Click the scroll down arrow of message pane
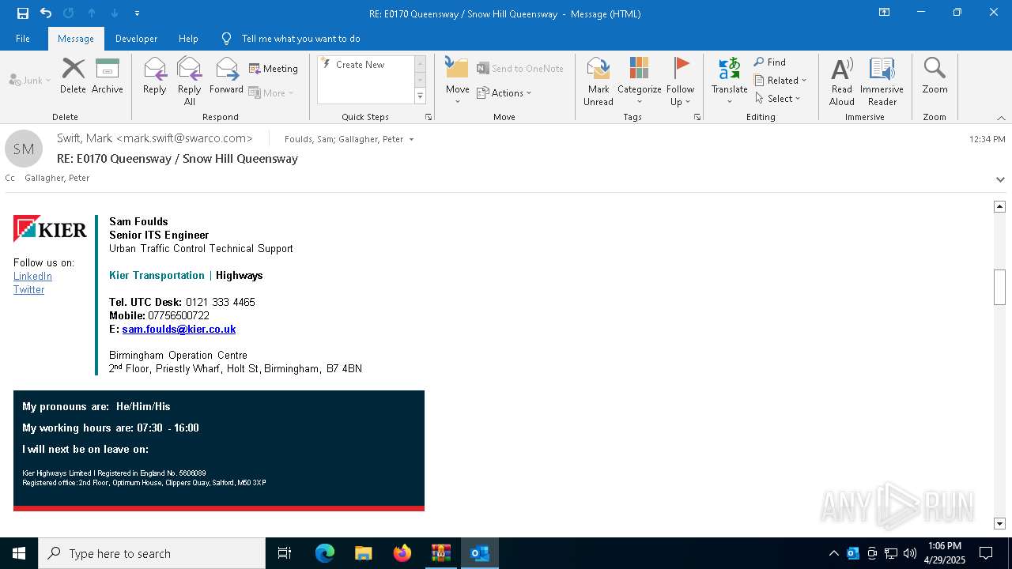1012x569 pixels. 999,523
